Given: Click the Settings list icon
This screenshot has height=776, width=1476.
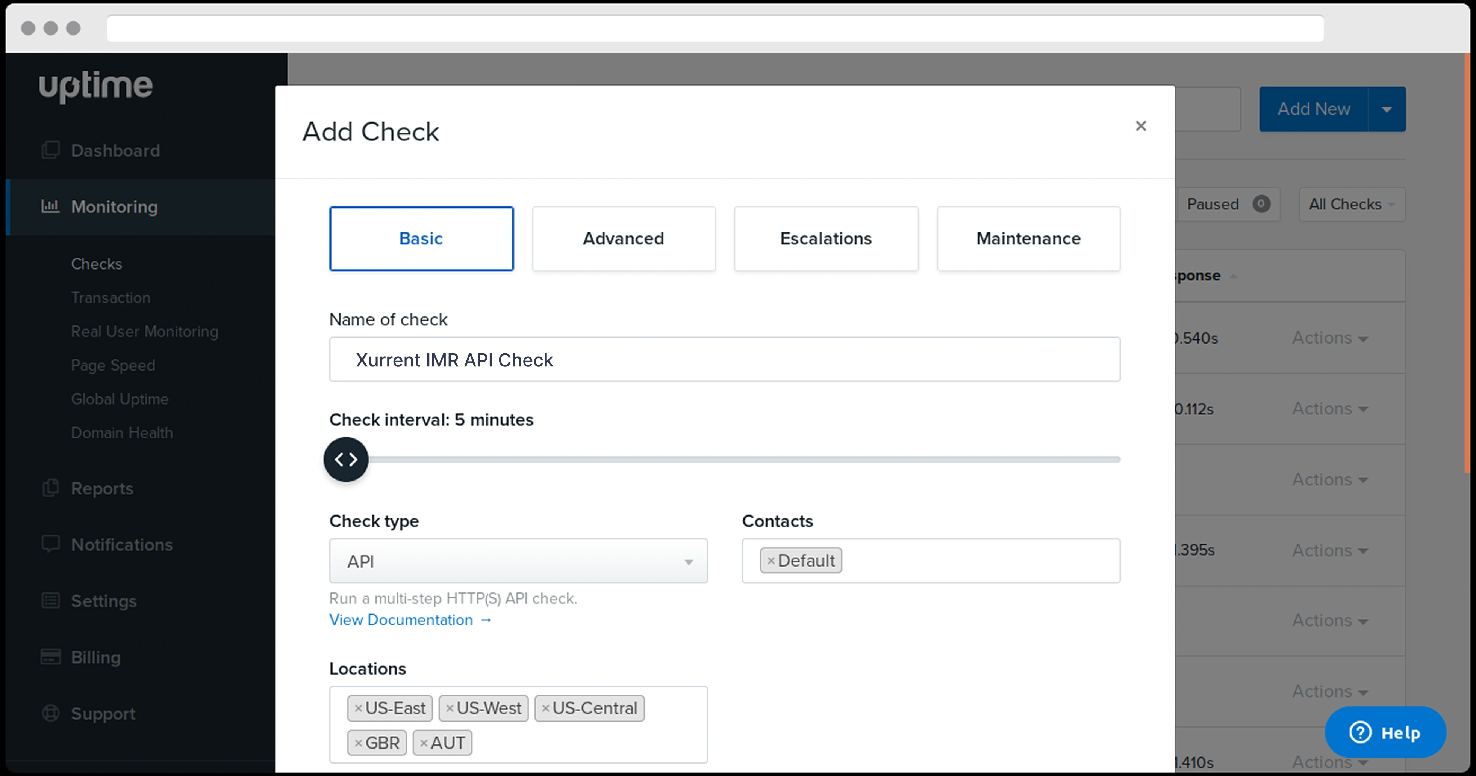Looking at the screenshot, I should 50,600.
